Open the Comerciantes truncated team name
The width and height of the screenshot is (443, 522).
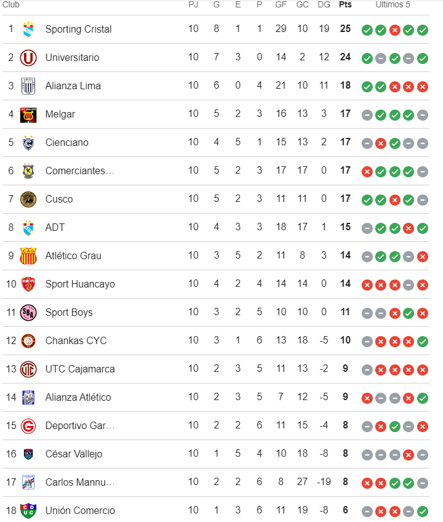79,171
